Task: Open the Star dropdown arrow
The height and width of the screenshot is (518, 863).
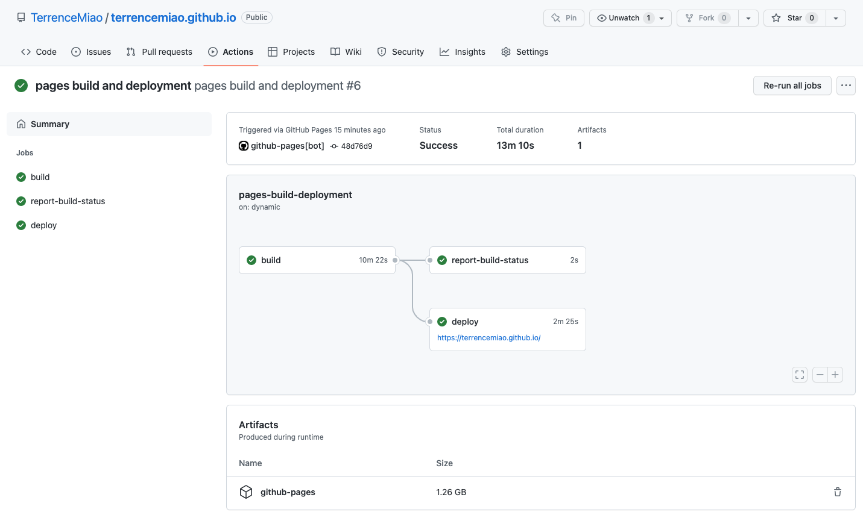Action: click(836, 18)
